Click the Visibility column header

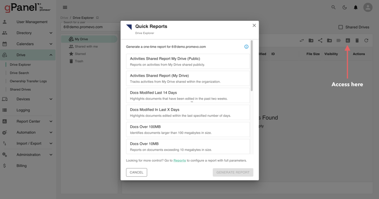pyautogui.click(x=331, y=54)
